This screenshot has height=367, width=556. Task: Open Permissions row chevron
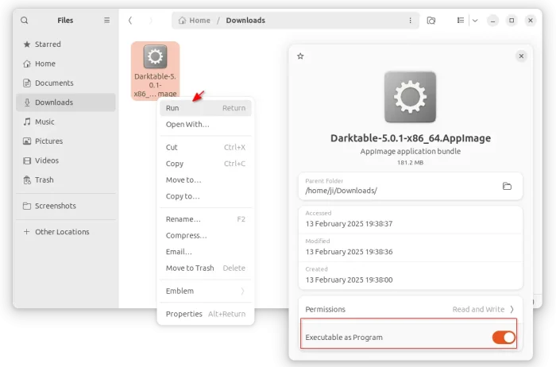click(512, 309)
